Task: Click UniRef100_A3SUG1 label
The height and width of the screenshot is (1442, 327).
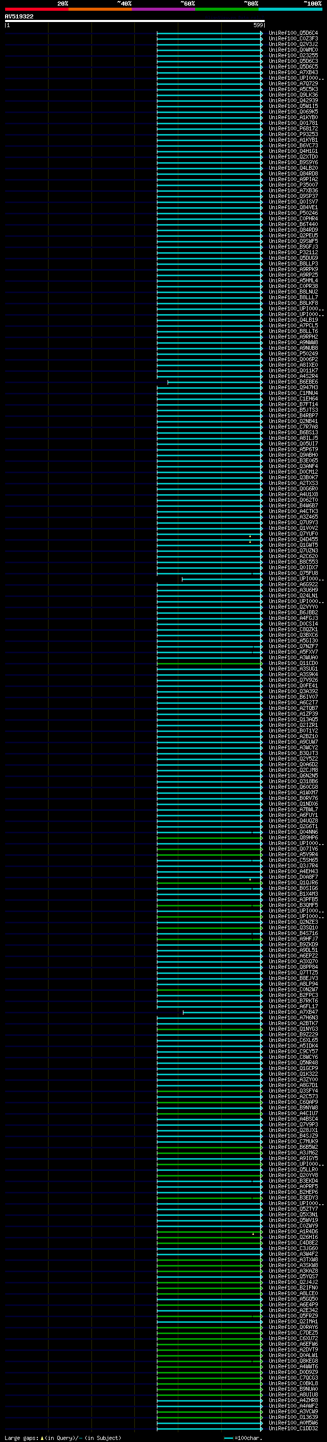Action: (293, 669)
